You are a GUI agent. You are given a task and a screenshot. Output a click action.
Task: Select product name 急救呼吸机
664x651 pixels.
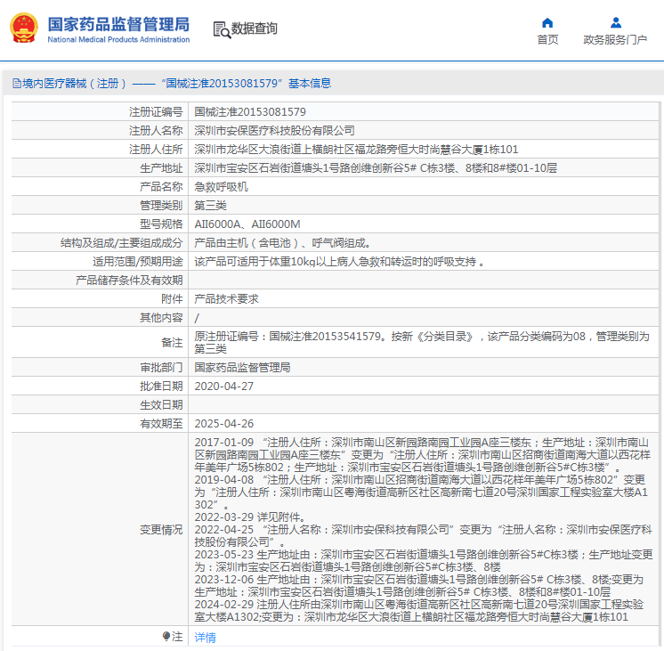tap(221, 186)
